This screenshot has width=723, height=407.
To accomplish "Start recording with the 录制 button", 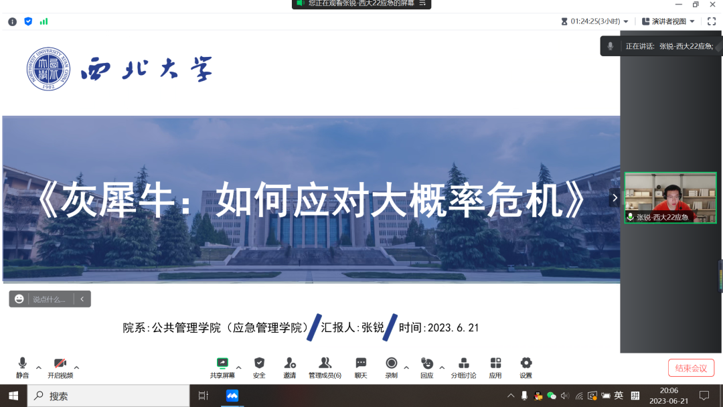I will coord(392,367).
